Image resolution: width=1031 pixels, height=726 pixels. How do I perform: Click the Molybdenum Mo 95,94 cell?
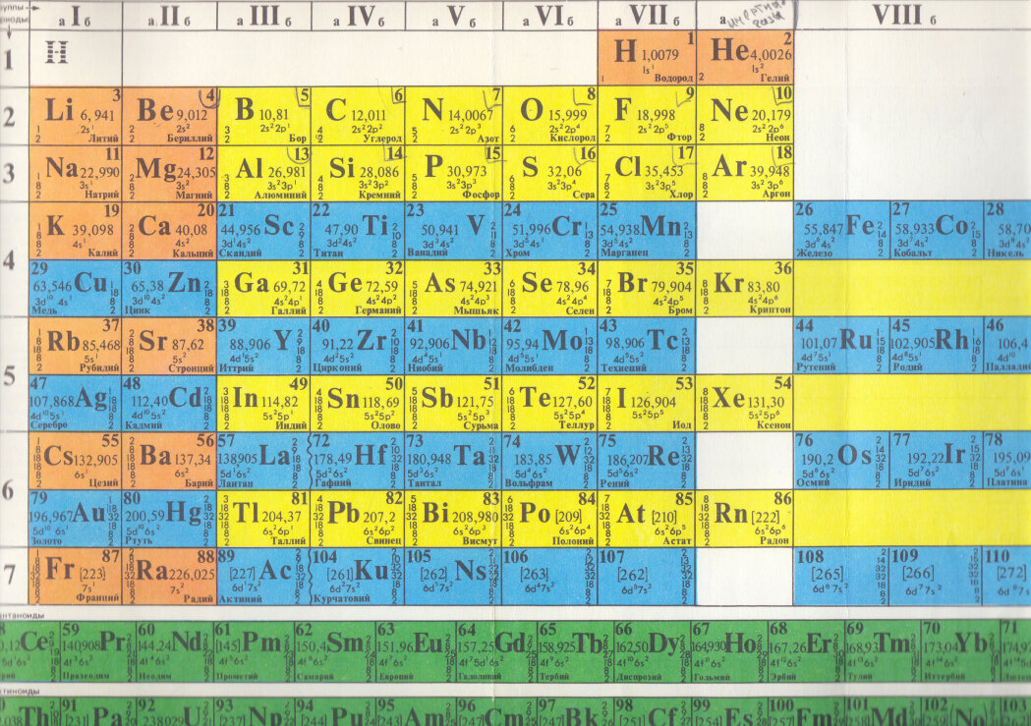[x=549, y=346]
